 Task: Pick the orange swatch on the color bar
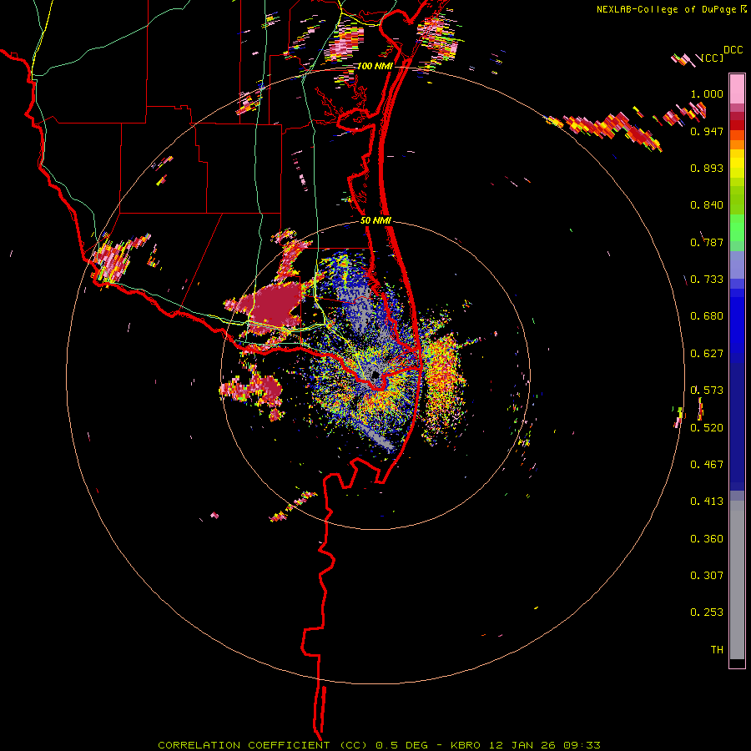coord(737,144)
